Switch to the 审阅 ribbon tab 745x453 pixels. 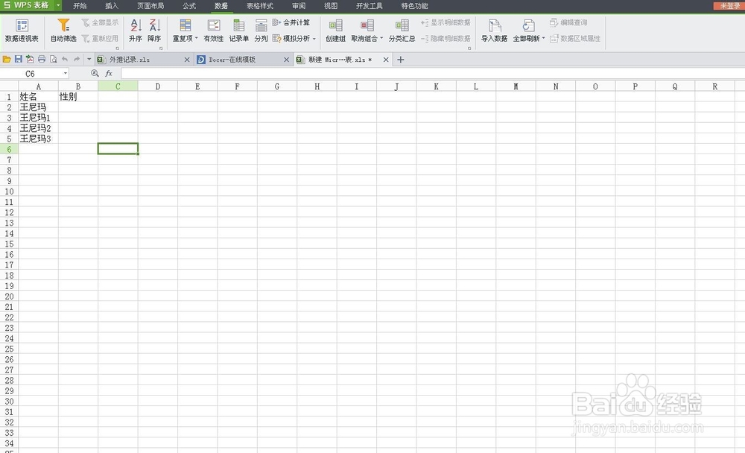[x=299, y=6]
